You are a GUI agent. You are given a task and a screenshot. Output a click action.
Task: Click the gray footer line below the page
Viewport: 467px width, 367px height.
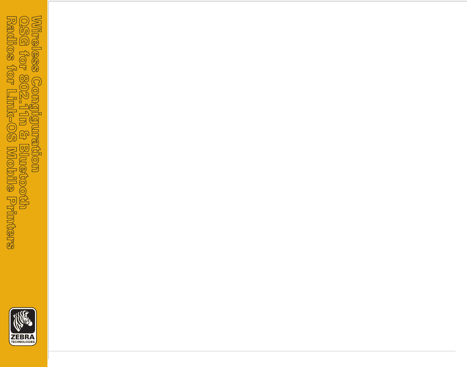tap(252, 351)
